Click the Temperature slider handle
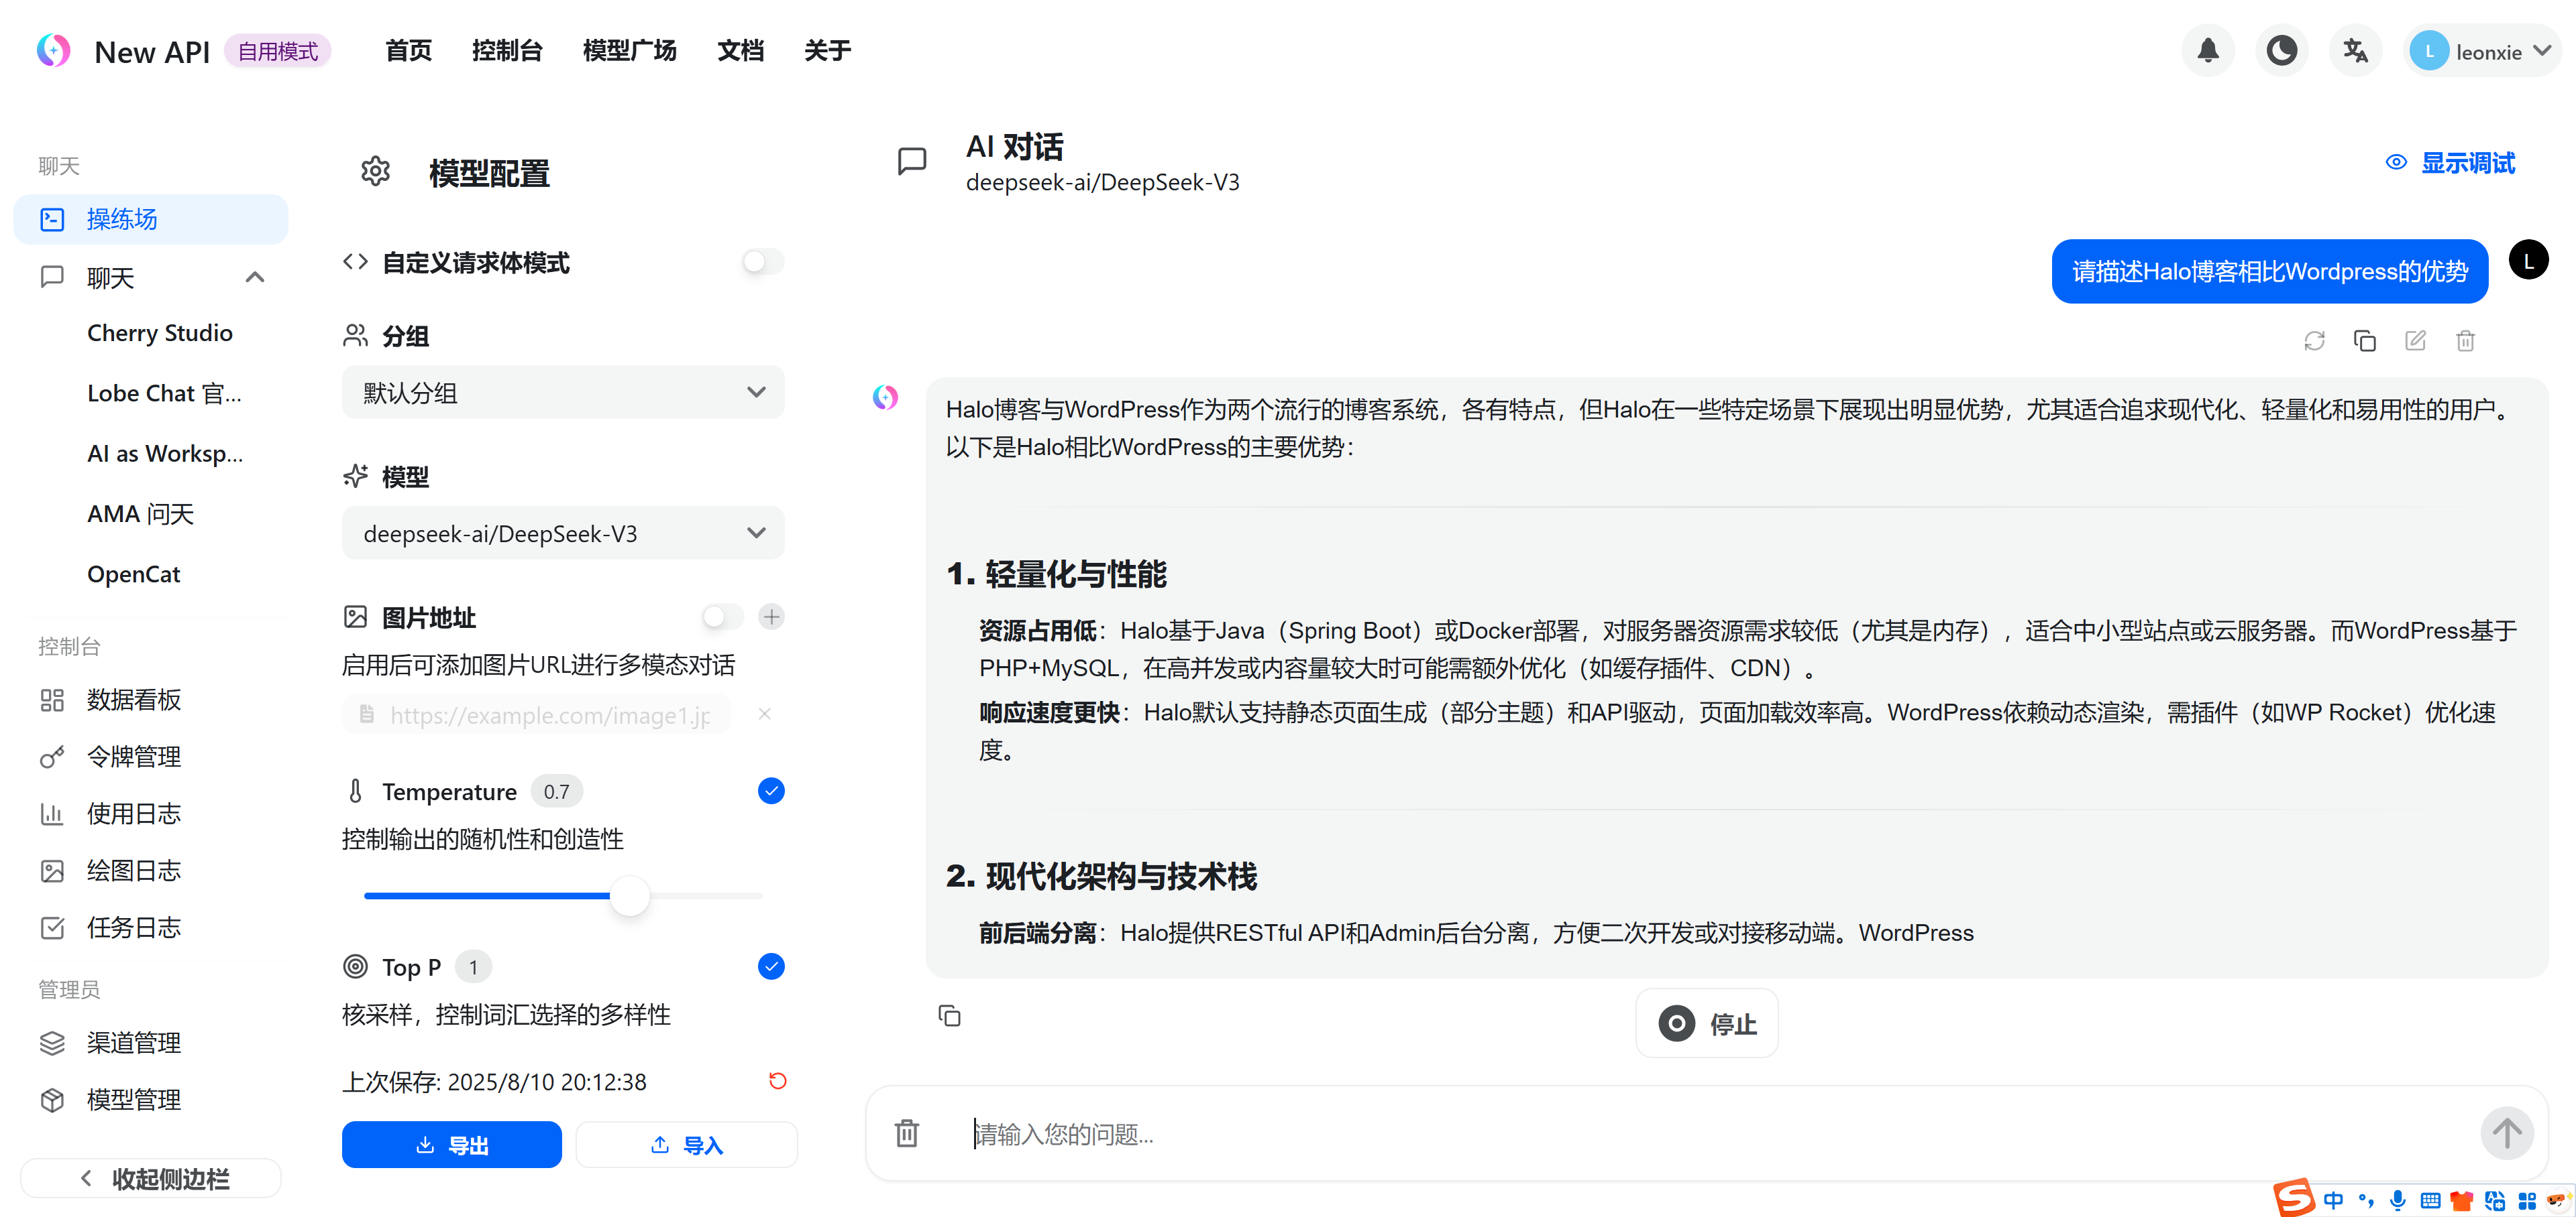The image size is (2576, 1217). pos(630,895)
